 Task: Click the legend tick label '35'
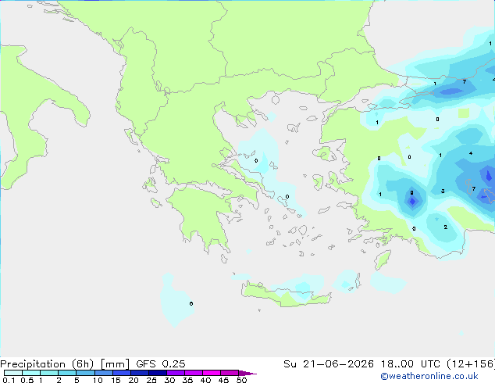[x=187, y=380]
